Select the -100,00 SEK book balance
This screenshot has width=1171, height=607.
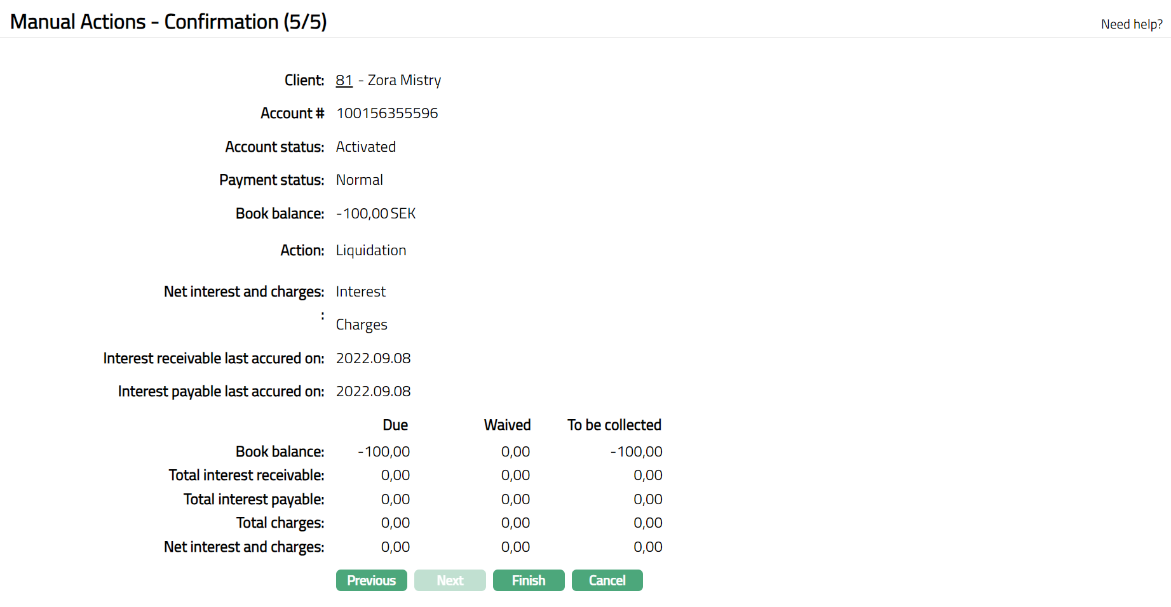(376, 214)
